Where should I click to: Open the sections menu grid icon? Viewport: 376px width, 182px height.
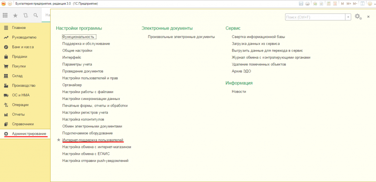(5, 15)
